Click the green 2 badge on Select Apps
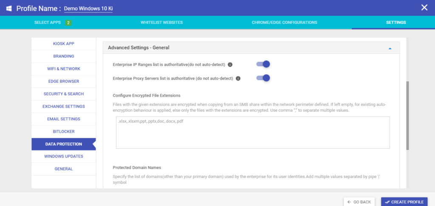Image resolution: width=435 pixels, height=206 pixels. (x=68, y=23)
